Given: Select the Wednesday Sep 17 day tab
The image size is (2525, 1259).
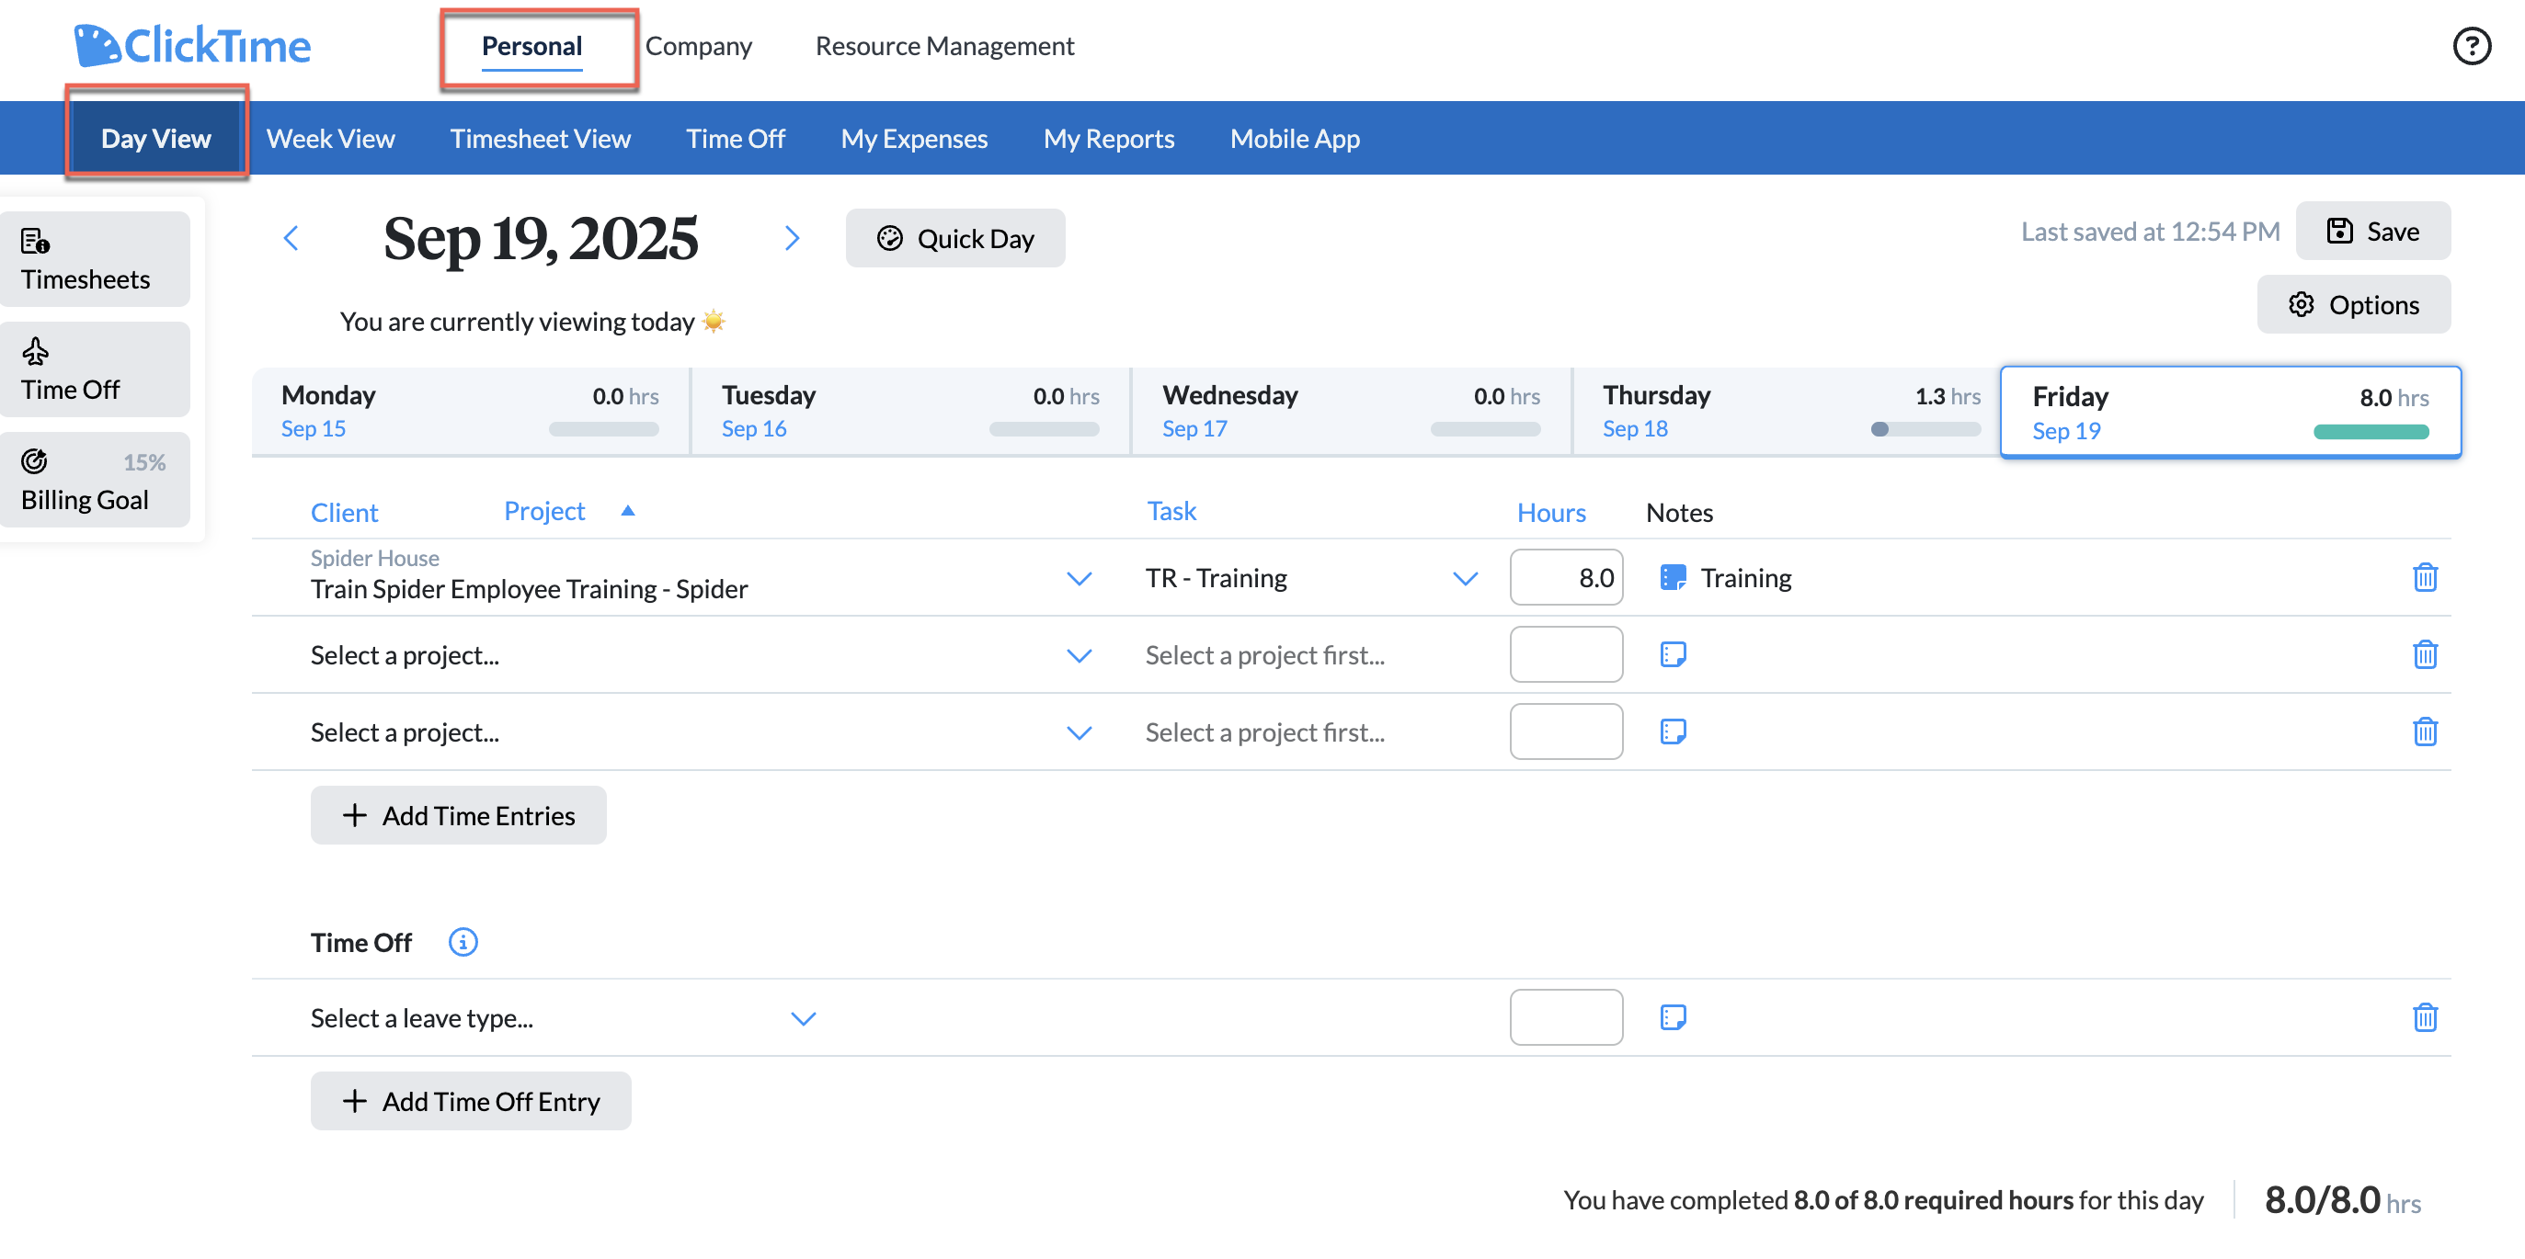Looking at the screenshot, I should (1351, 412).
